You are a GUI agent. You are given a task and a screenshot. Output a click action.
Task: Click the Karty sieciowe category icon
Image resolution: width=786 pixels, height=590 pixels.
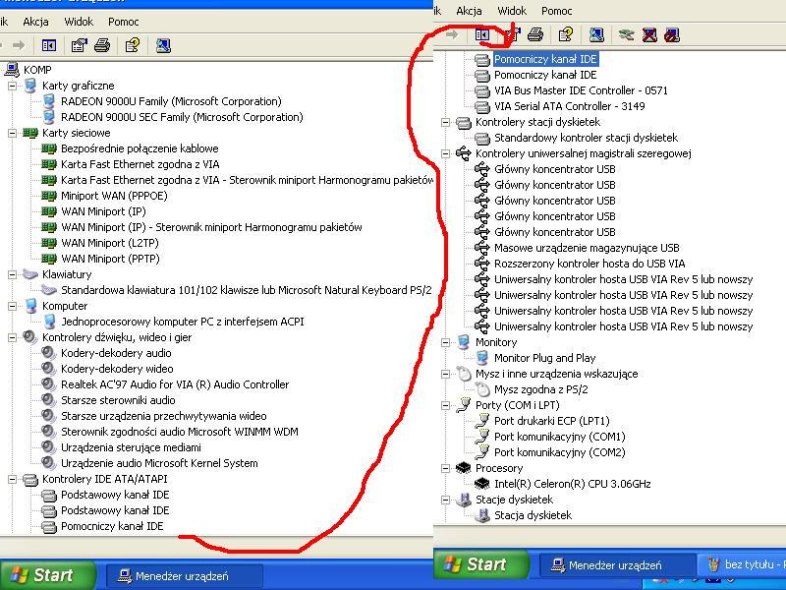pyautogui.click(x=30, y=133)
